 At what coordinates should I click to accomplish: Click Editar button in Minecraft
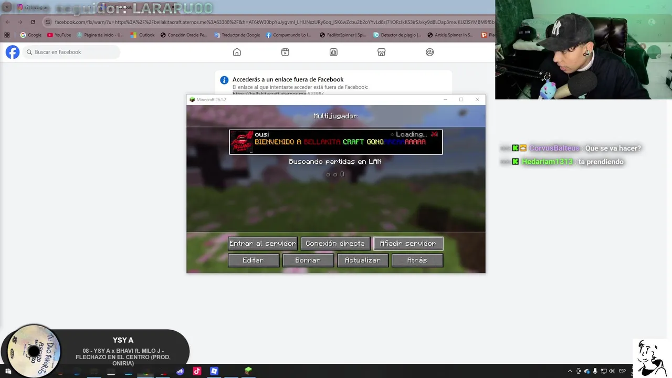coord(253,260)
